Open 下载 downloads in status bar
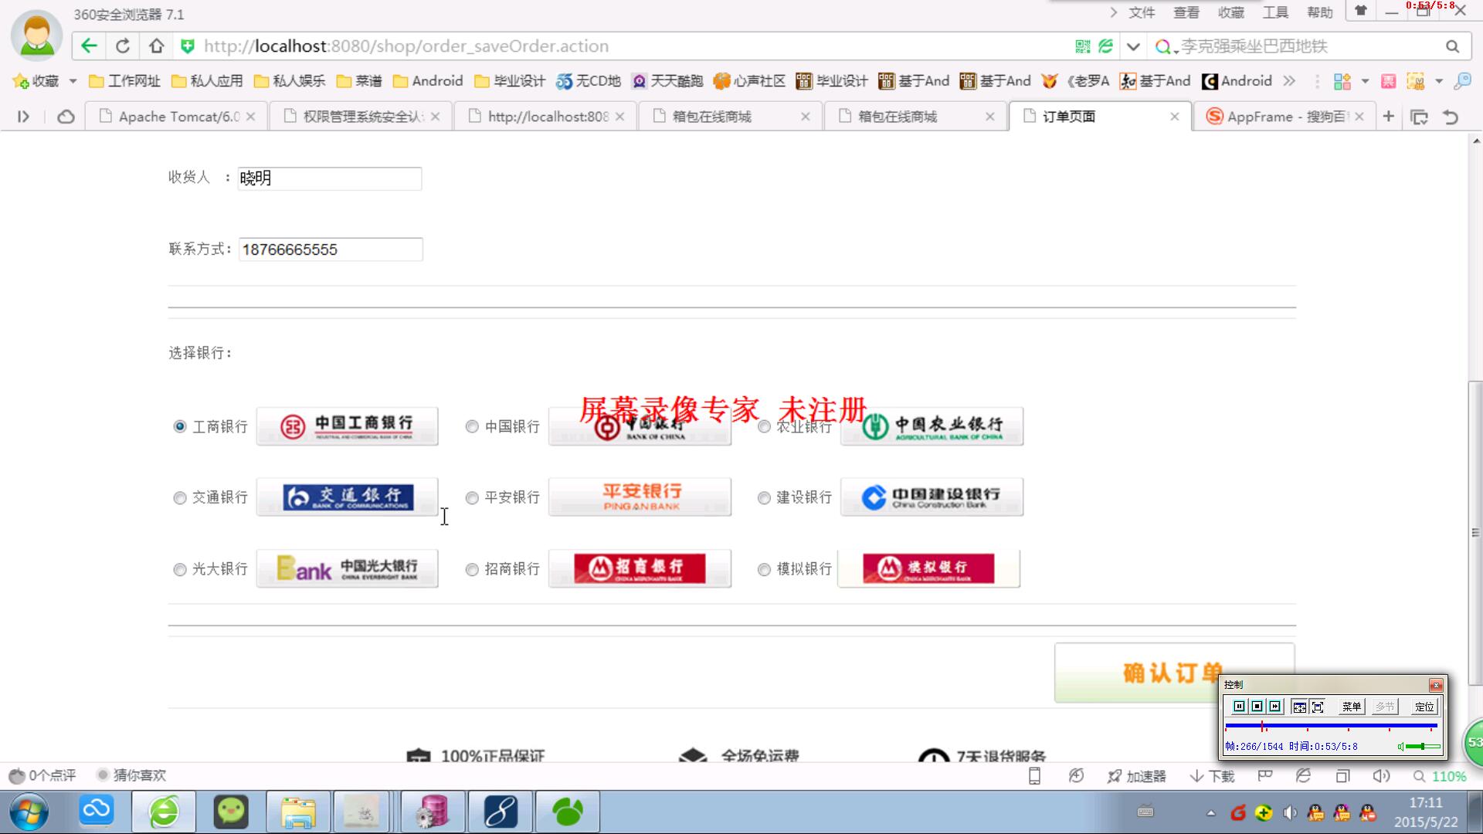The height and width of the screenshot is (834, 1483). click(x=1212, y=776)
